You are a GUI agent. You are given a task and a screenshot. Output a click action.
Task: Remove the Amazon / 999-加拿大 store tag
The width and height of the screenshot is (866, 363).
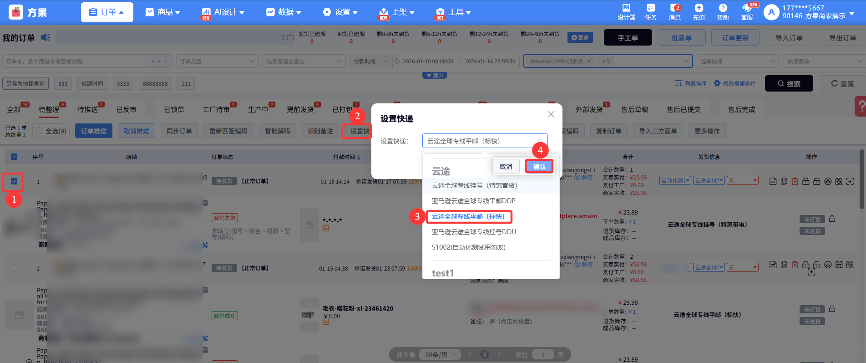589,61
